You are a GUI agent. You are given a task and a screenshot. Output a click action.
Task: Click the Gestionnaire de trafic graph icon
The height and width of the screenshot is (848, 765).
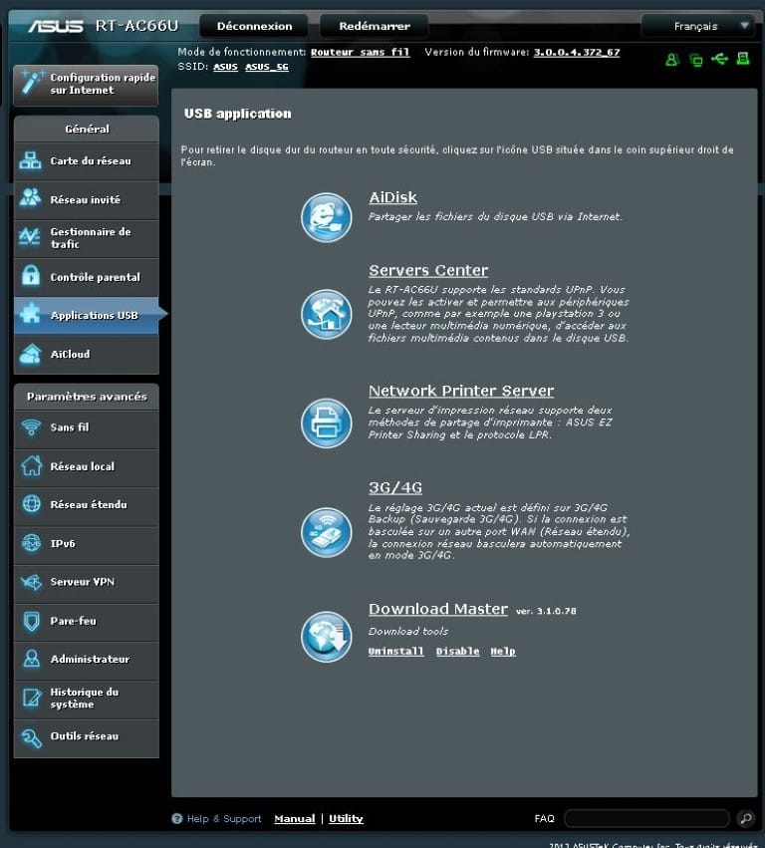pyautogui.click(x=30, y=237)
